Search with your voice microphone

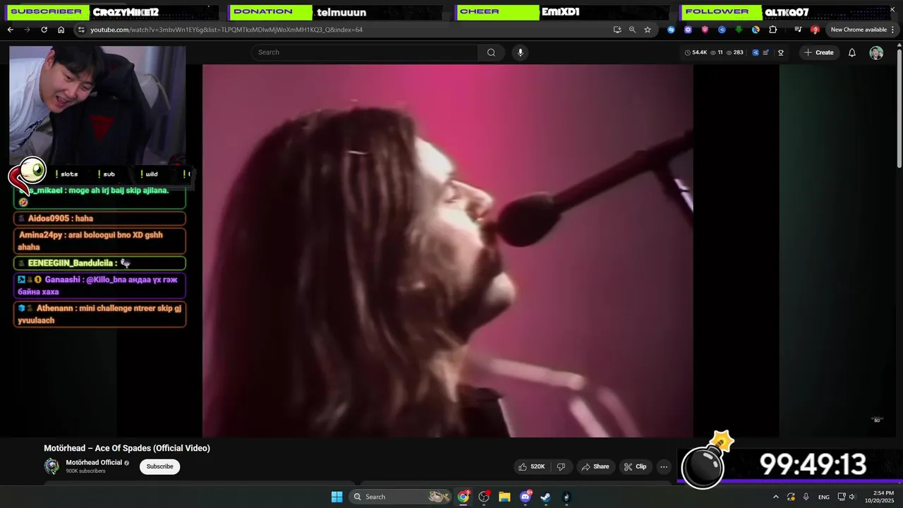pyautogui.click(x=520, y=52)
